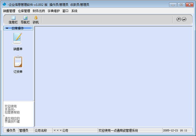Collapse the 日常操作 section
196x136 pixels.
(18, 28)
